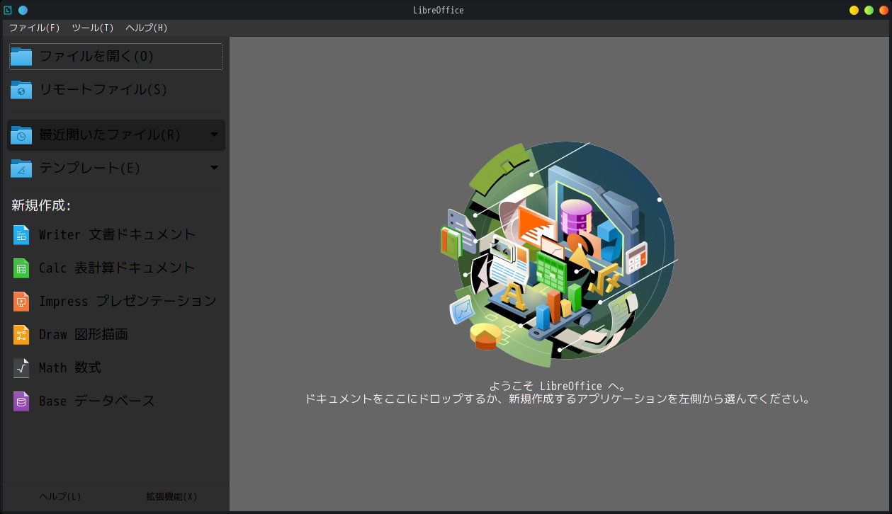892x514 pixels.
Task: Click the templates folder icon
Action: [21, 168]
